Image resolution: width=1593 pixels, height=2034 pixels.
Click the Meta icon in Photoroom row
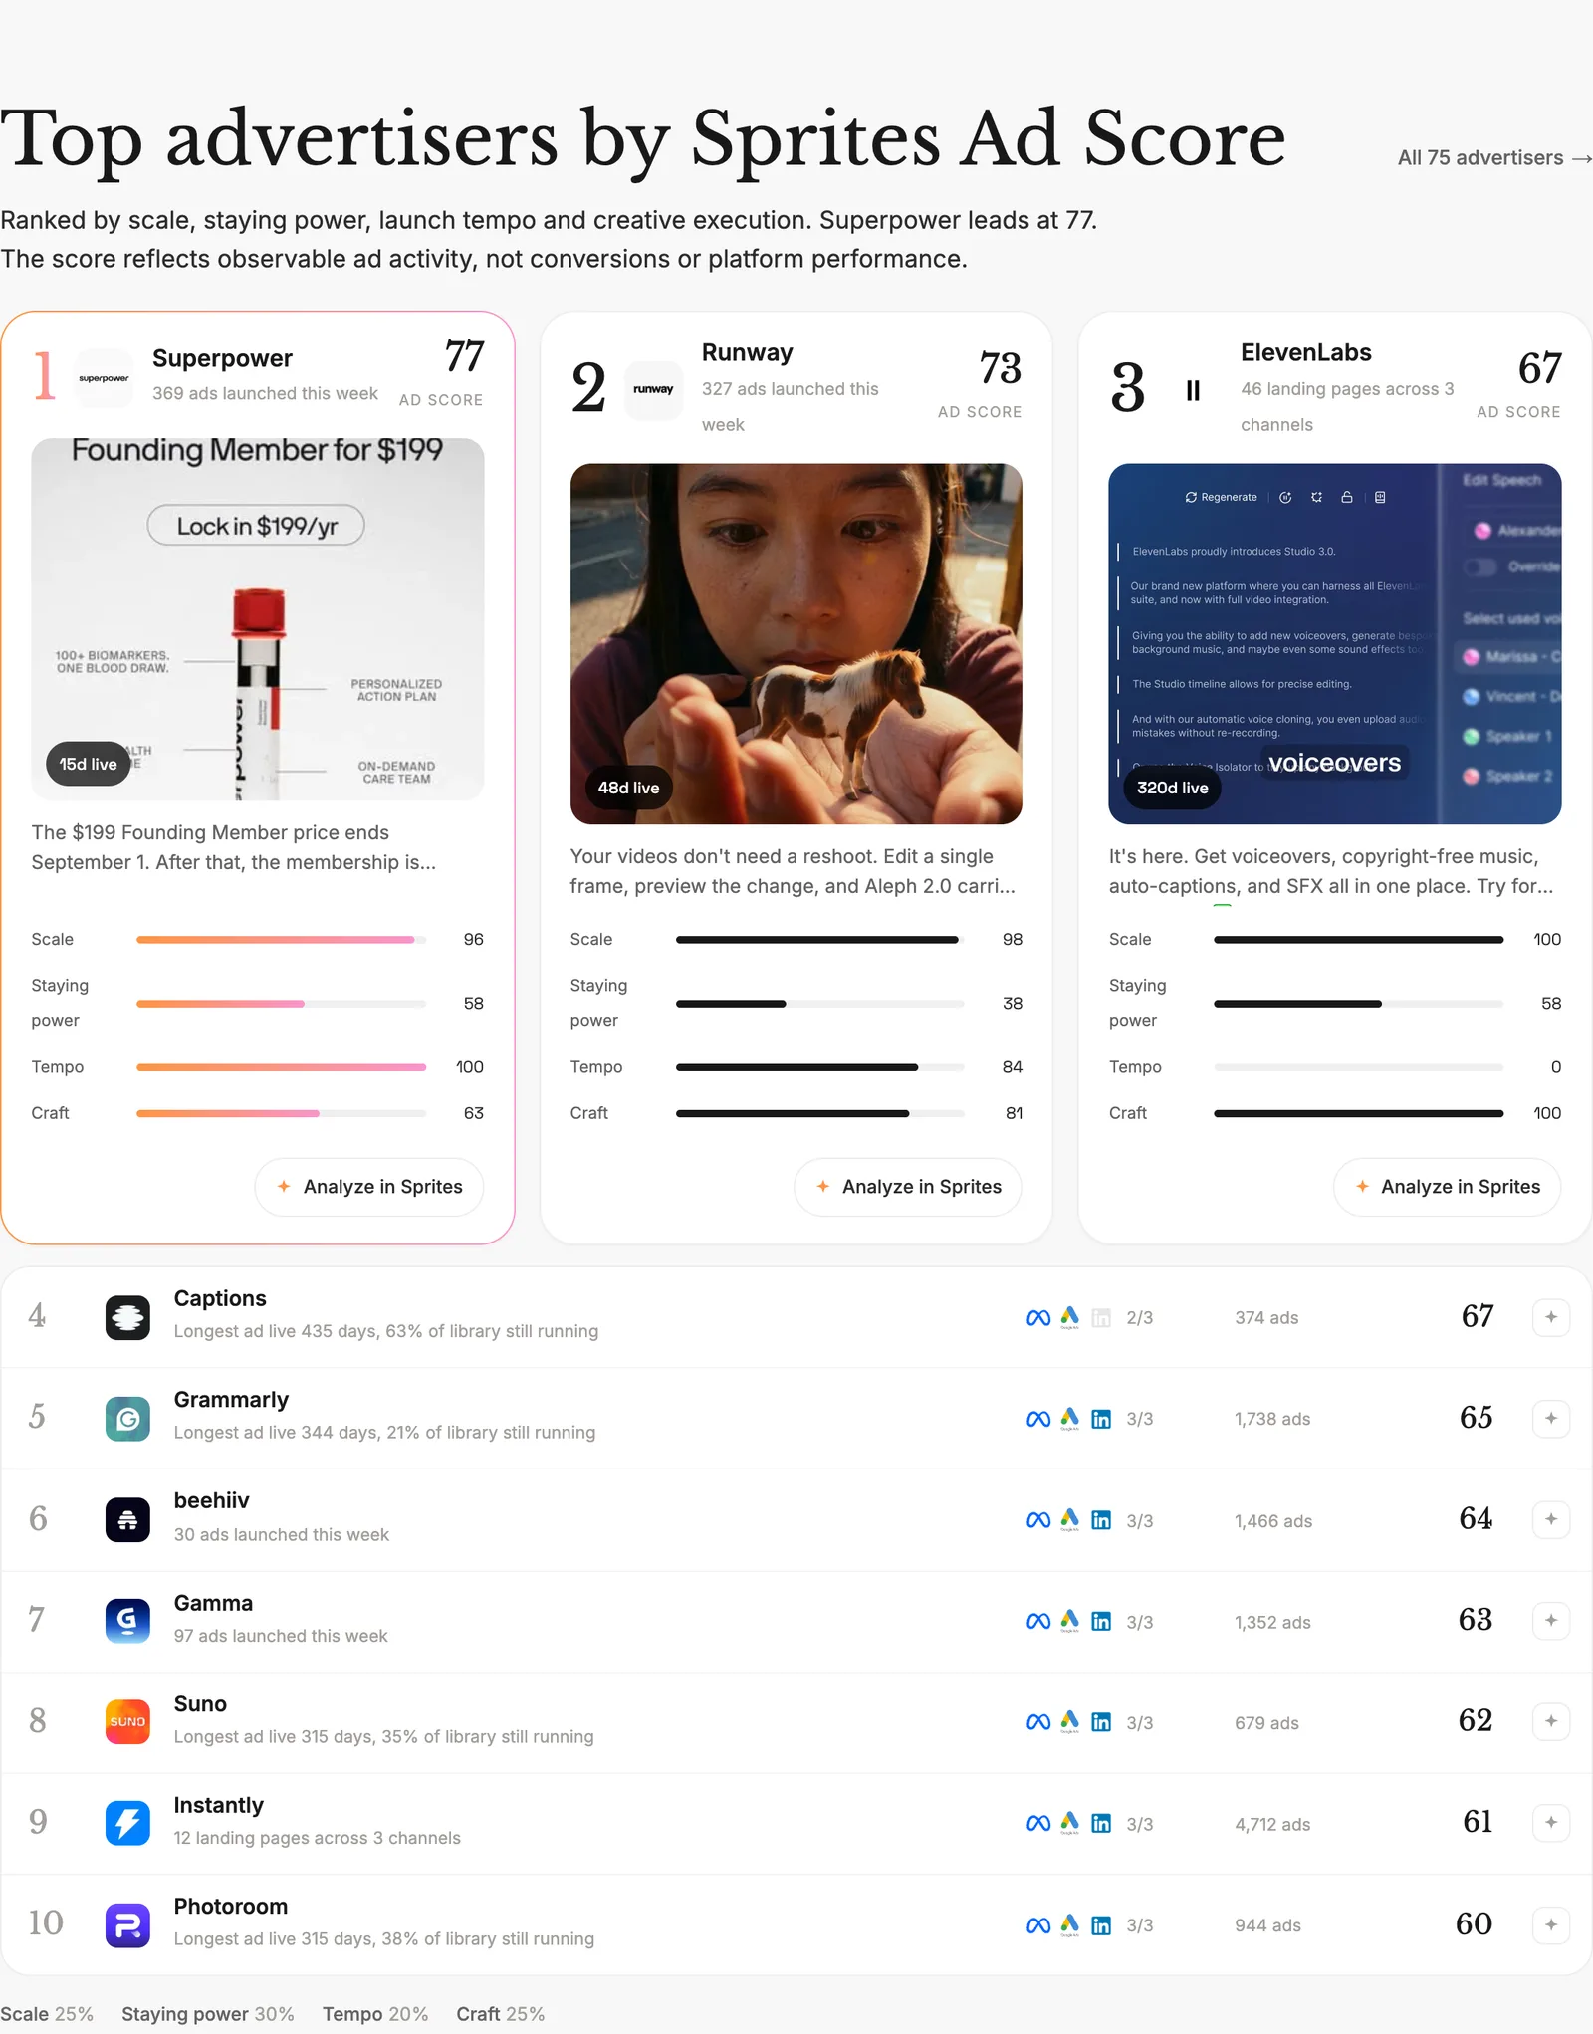point(1038,1925)
